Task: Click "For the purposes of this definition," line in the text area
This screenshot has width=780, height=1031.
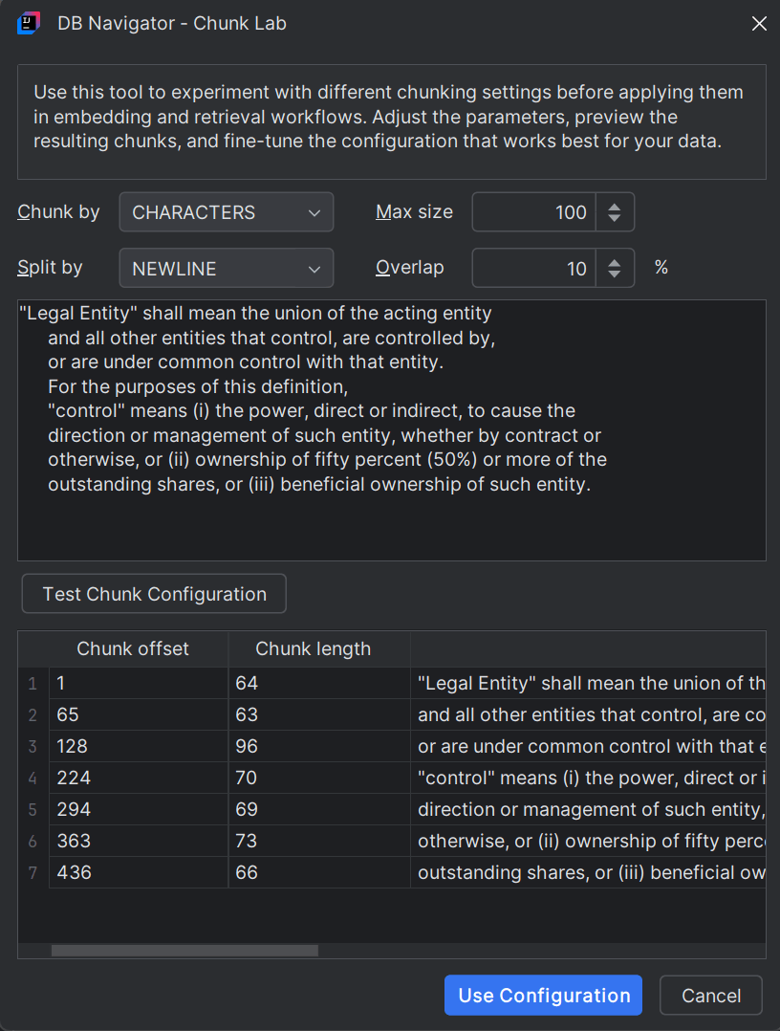Action: [x=198, y=386]
